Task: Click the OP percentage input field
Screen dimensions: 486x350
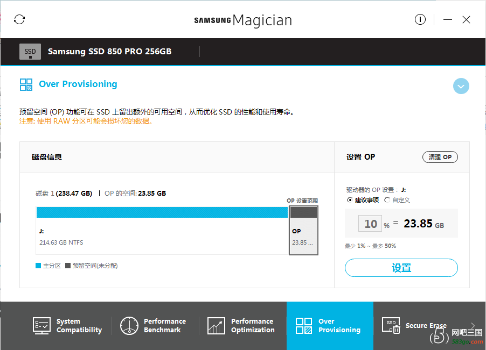Action: tap(370, 224)
